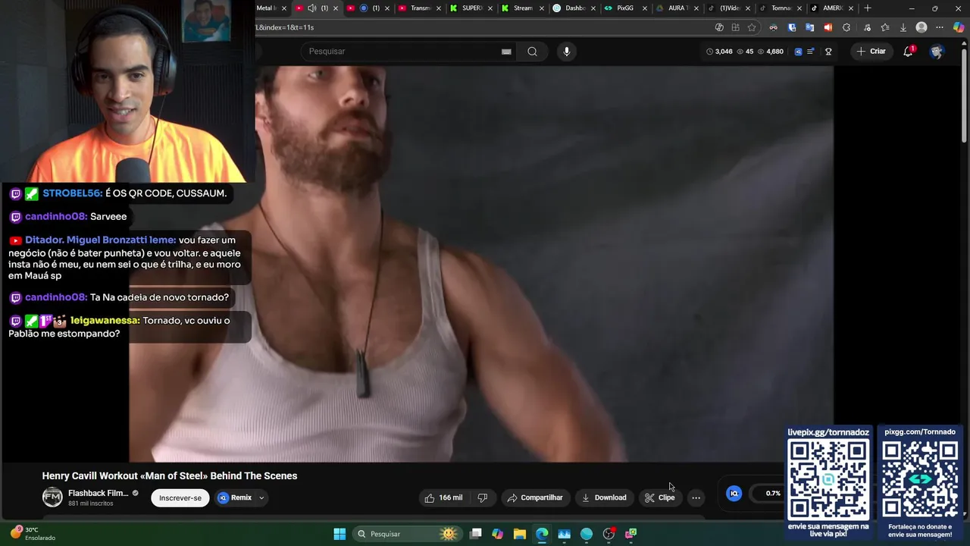Click the Remix button
This screenshot has height=546, width=970.
point(235,498)
